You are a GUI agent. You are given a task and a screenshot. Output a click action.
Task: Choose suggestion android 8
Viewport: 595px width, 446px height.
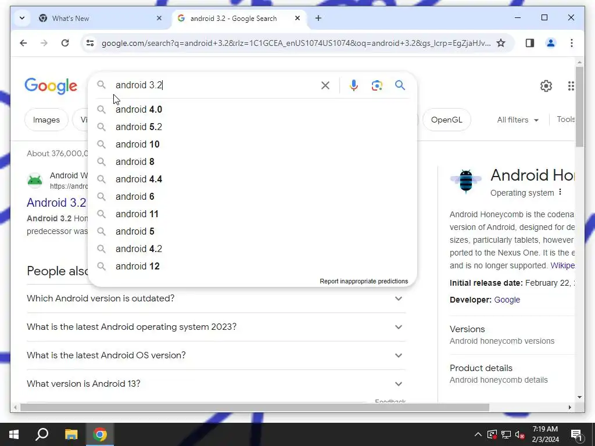(252, 161)
